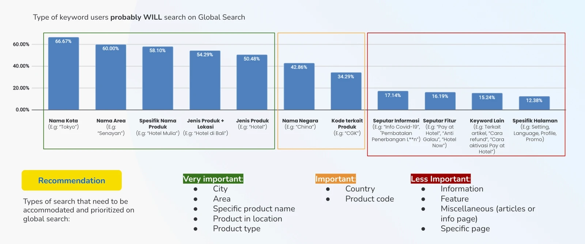
Task: Click the 12.38% Spesifik Halaman value
Action: (534, 100)
